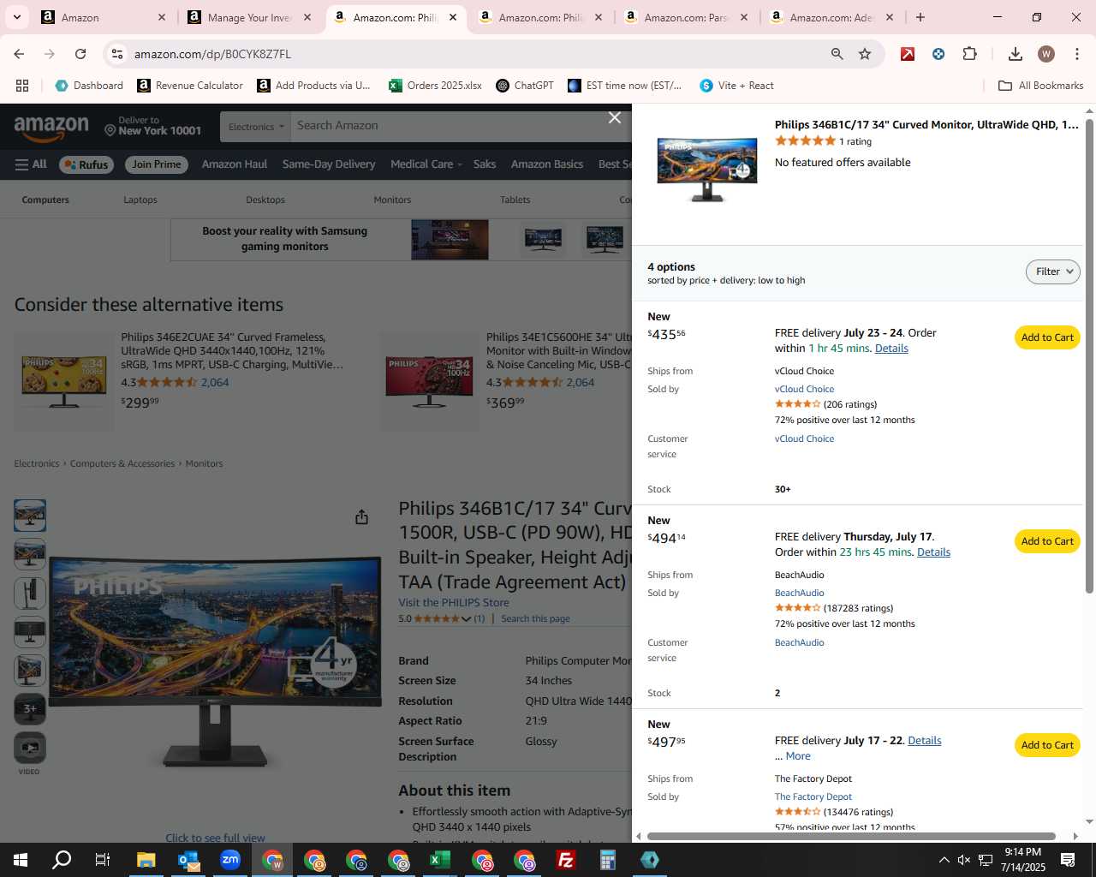The height and width of the screenshot is (877, 1096).
Task: Open vCloud Choice seller link under Sold by
Action: 804,389
